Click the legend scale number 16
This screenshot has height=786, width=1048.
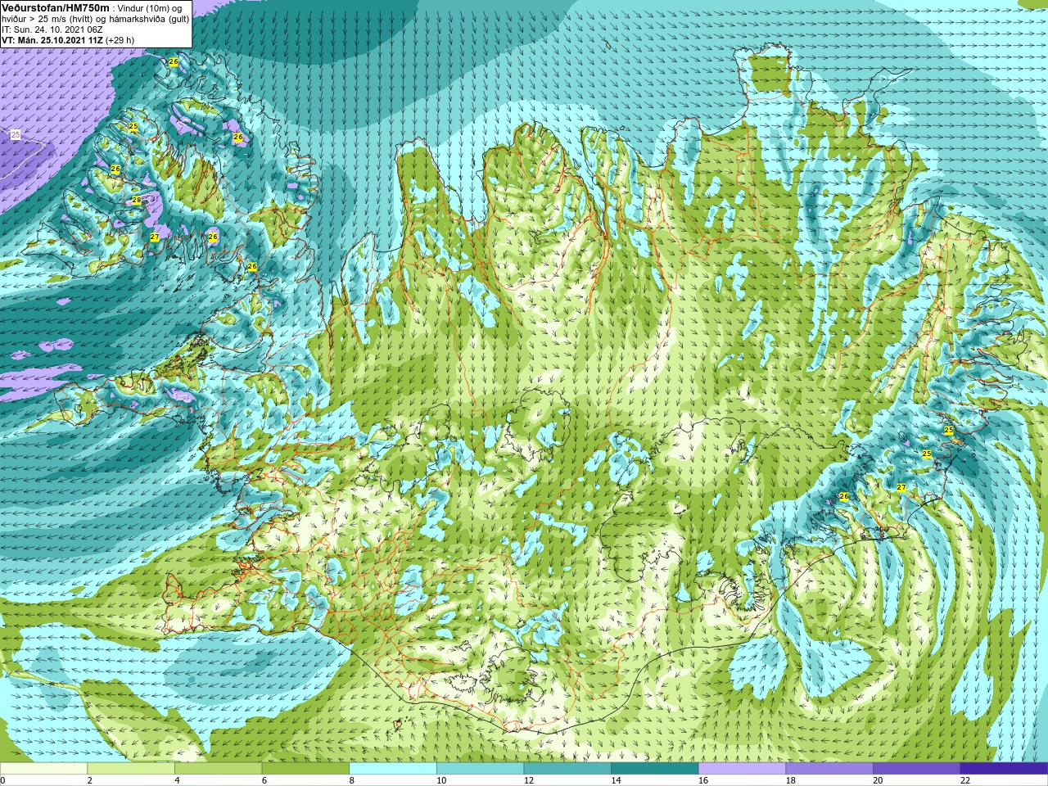point(702,780)
